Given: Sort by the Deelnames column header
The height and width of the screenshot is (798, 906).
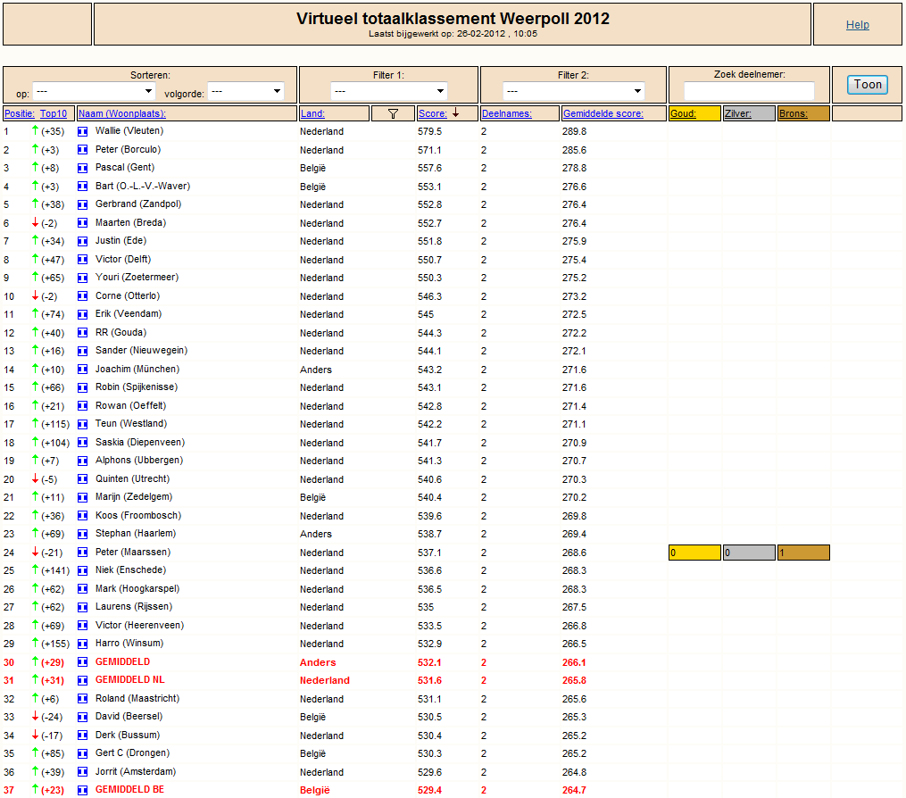Looking at the screenshot, I should tap(507, 114).
